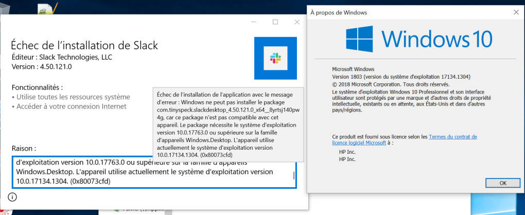Click OK in À propos de Windows dialog
The image size is (525, 215).
[503, 183]
